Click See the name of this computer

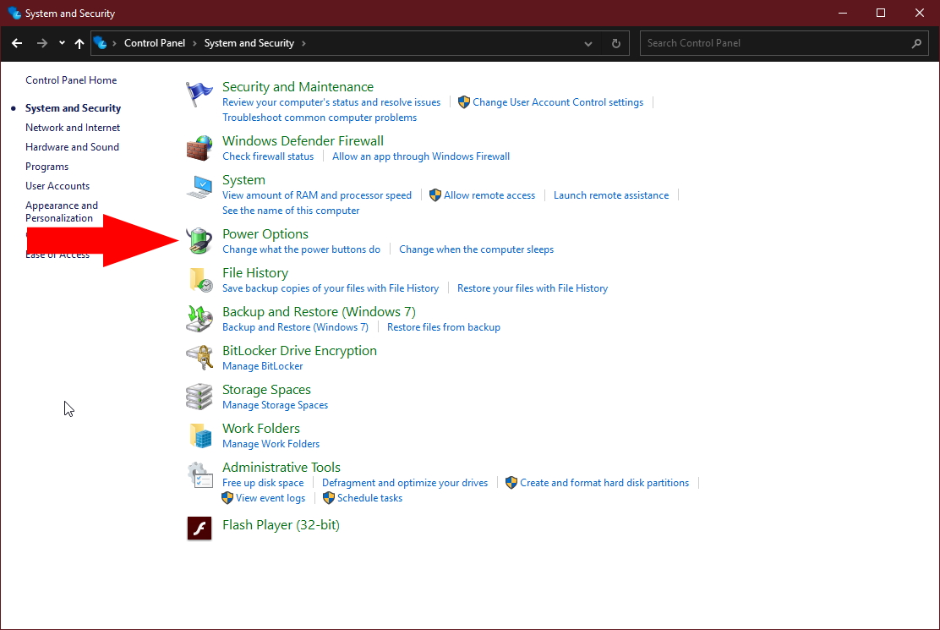pos(291,211)
